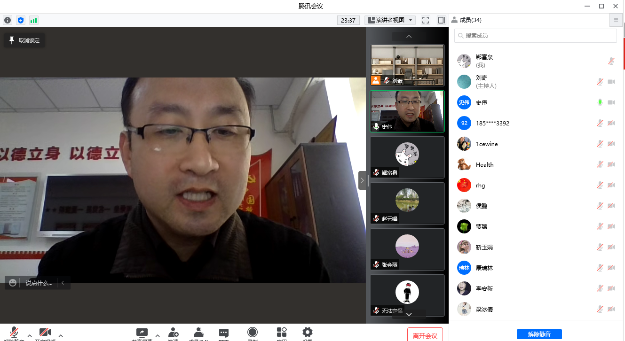Toggle the members side panel icon
Viewport: 625px width, 341px height.
tap(441, 20)
